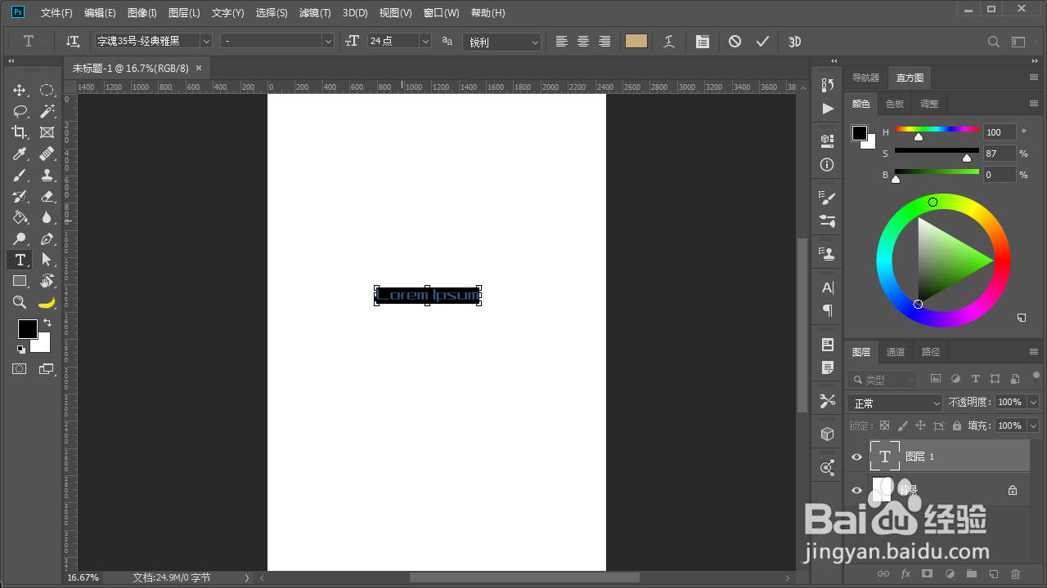Select the Eyedropper tool
The height and width of the screenshot is (588, 1047).
[x=20, y=154]
